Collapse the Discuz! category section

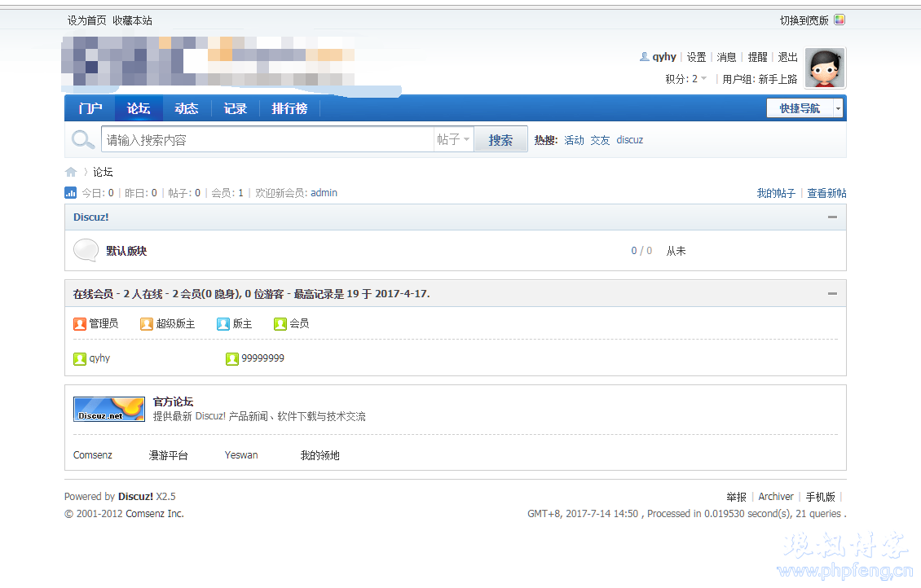832,217
